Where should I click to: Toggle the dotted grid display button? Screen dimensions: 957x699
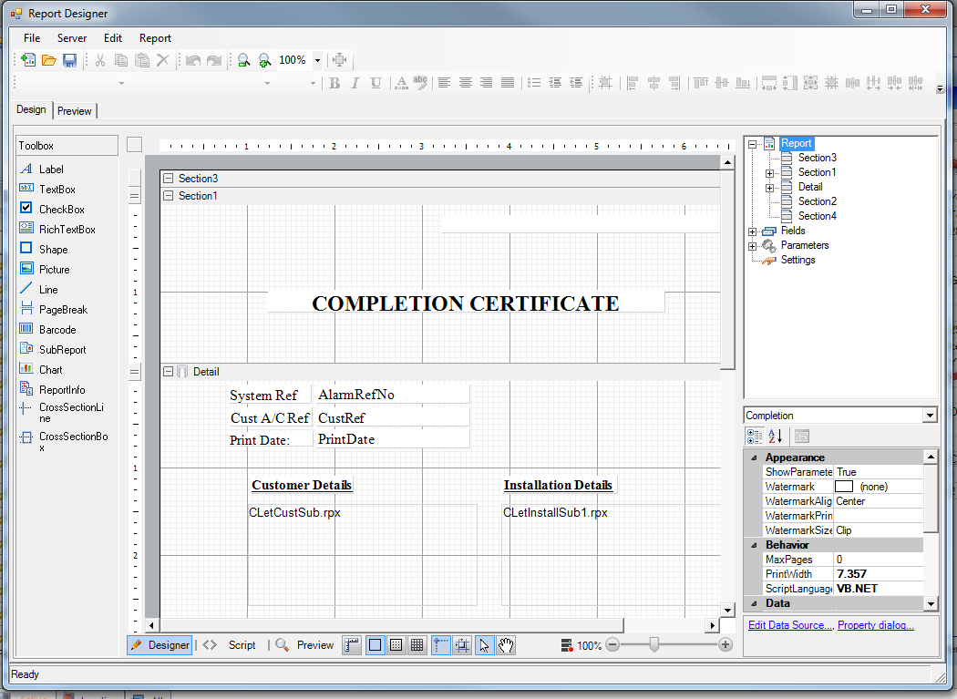(x=396, y=645)
